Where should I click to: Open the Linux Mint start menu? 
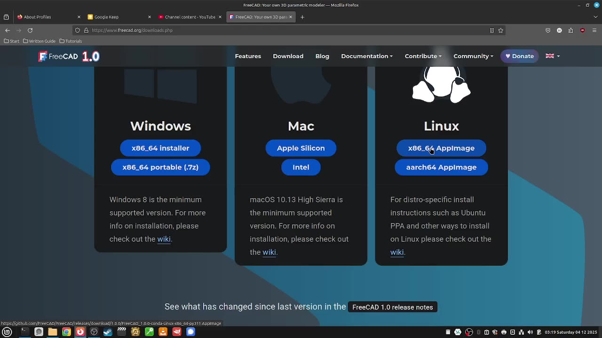(x=7, y=332)
